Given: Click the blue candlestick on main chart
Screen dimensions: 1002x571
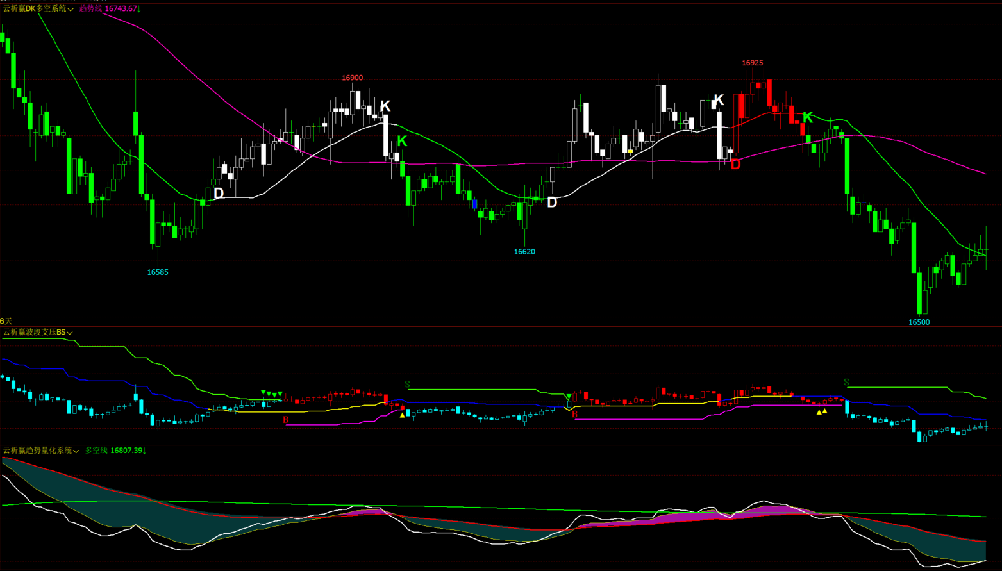Looking at the screenshot, I should click(x=474, y=204).
